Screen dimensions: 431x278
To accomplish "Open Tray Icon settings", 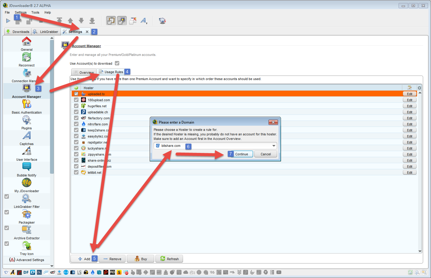I will click(x=27, y=248).
